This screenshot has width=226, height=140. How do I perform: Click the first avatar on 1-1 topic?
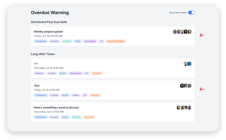(x=186, y=64)
